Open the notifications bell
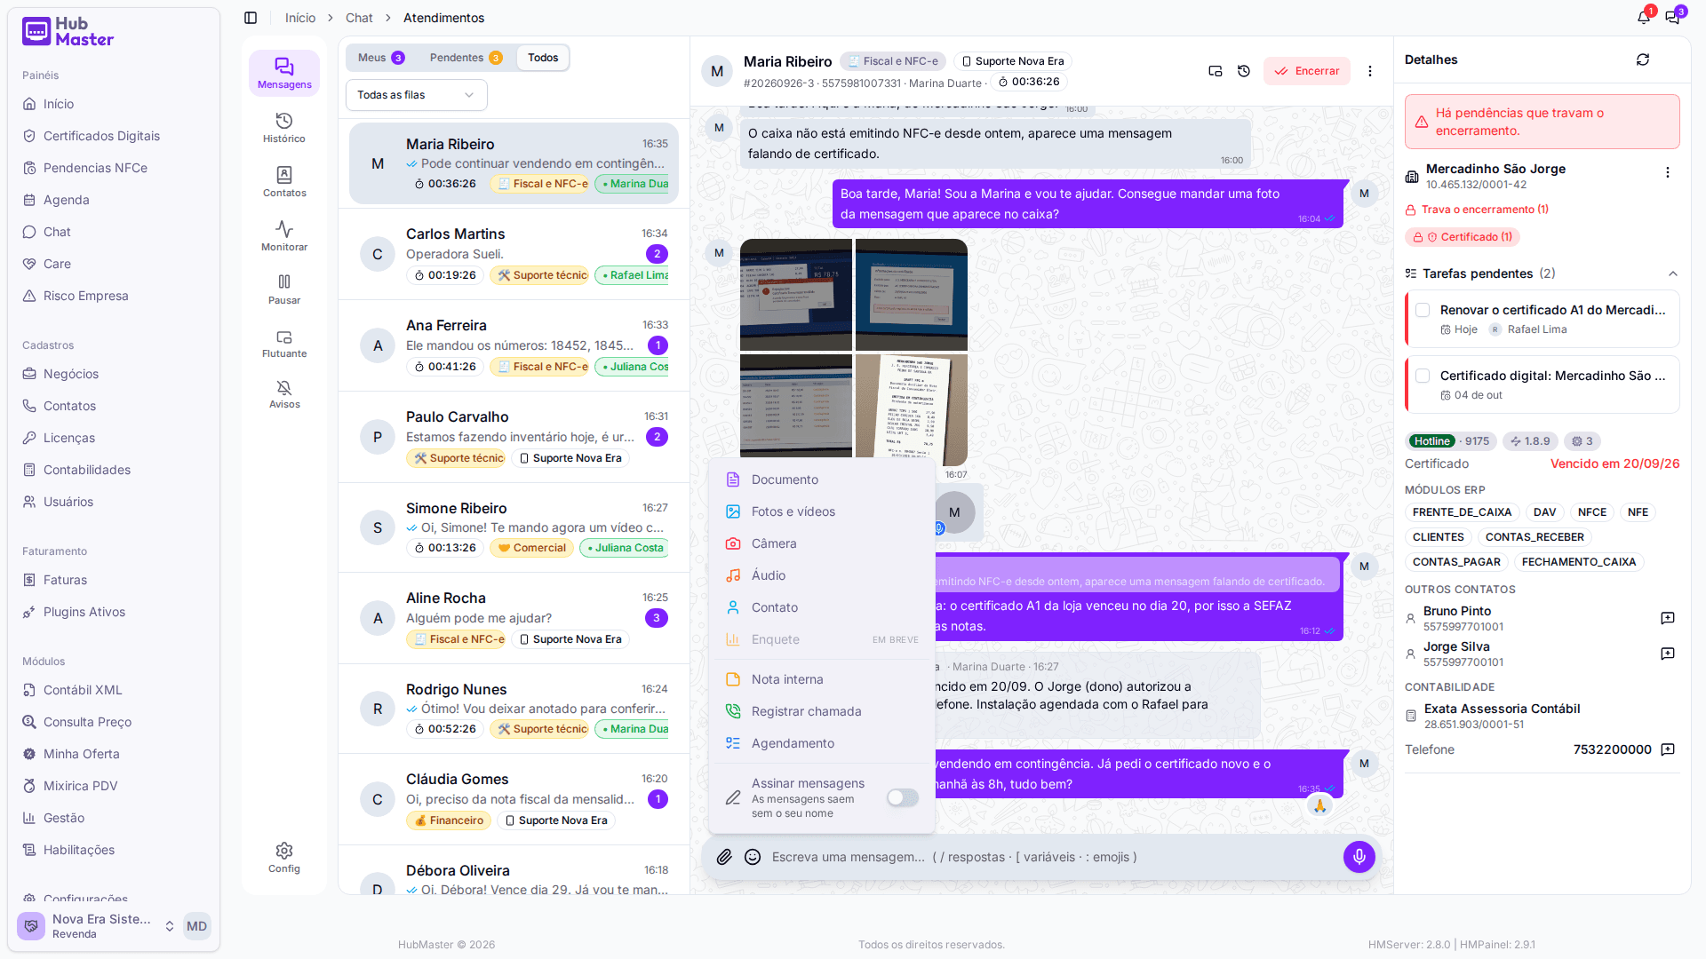 pyautogui.click(x=1644, y=18)
